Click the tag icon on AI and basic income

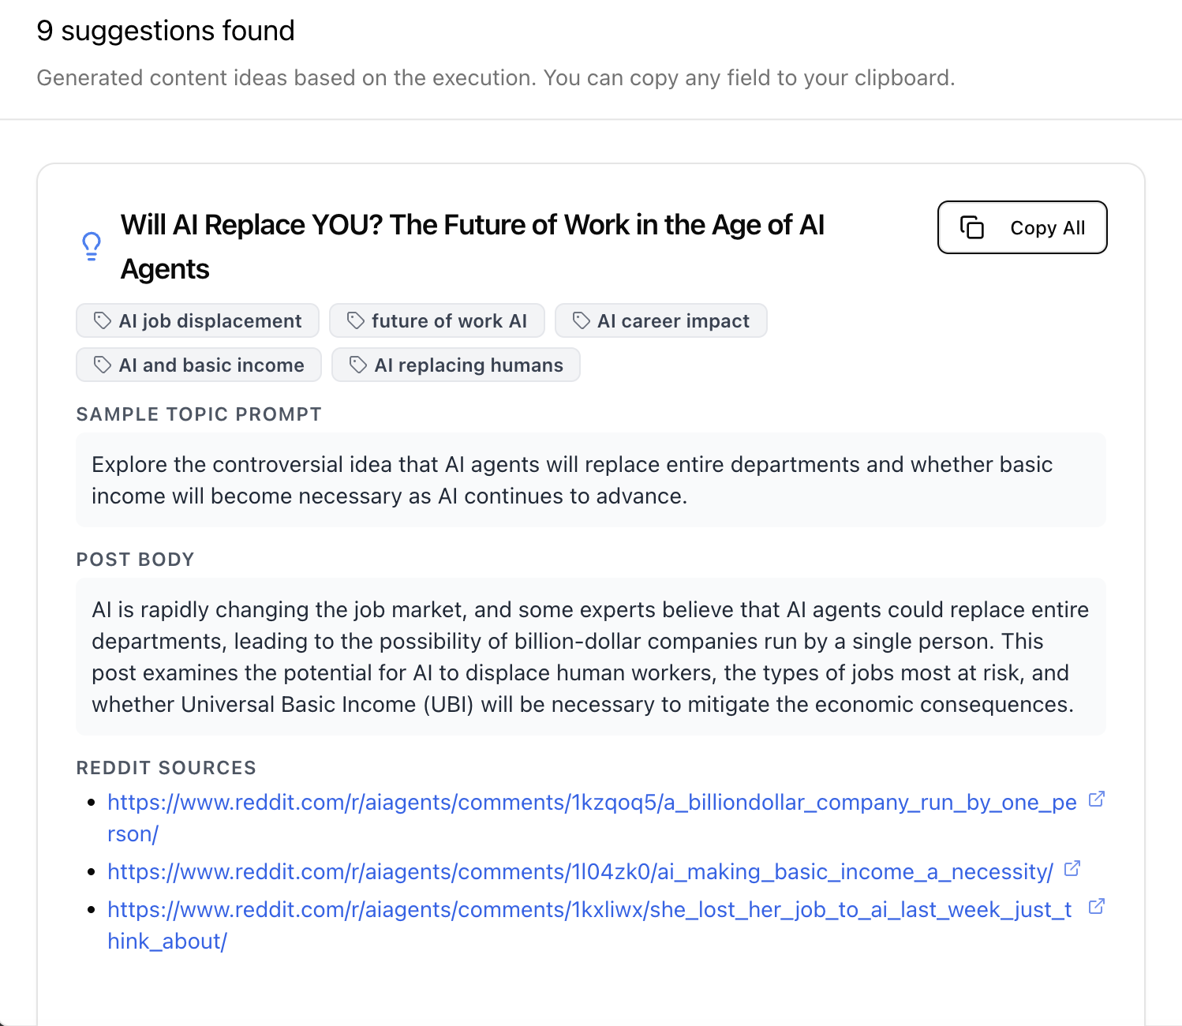[x=103, y=365]
